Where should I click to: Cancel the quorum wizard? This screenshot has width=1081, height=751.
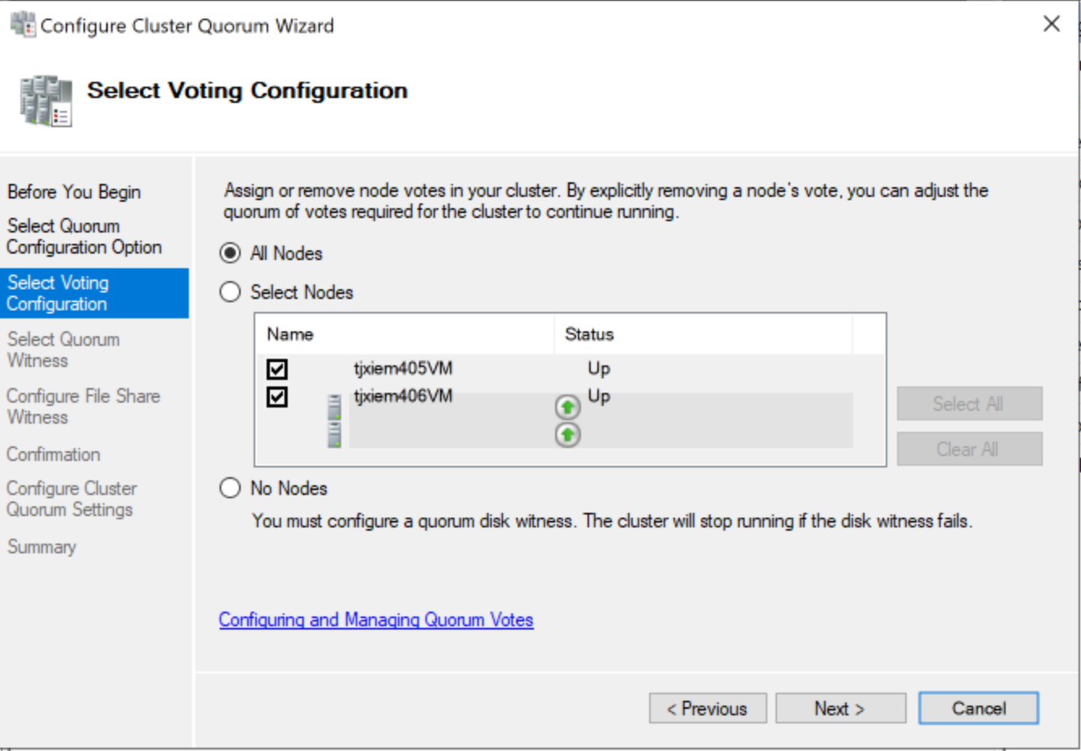point(978,709)
